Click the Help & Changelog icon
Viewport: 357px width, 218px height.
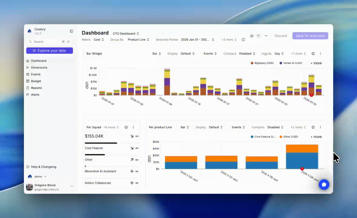28,167
